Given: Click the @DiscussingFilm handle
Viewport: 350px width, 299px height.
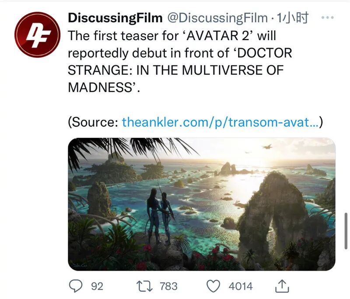Looking at the screenshot, I should (217, 18).
